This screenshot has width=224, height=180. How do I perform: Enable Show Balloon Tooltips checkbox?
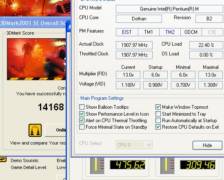point(82,107)
